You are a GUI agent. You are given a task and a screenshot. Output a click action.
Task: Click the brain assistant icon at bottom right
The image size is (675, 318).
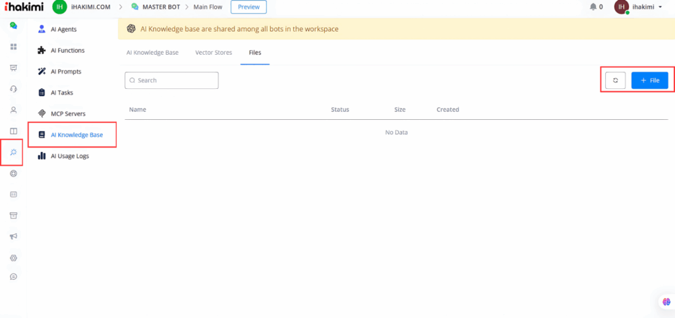click(x=665, y=302)
